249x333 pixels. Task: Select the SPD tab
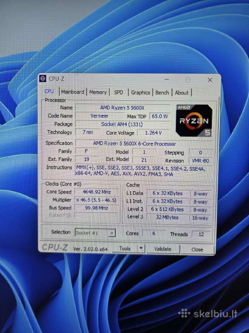[118, 92]
